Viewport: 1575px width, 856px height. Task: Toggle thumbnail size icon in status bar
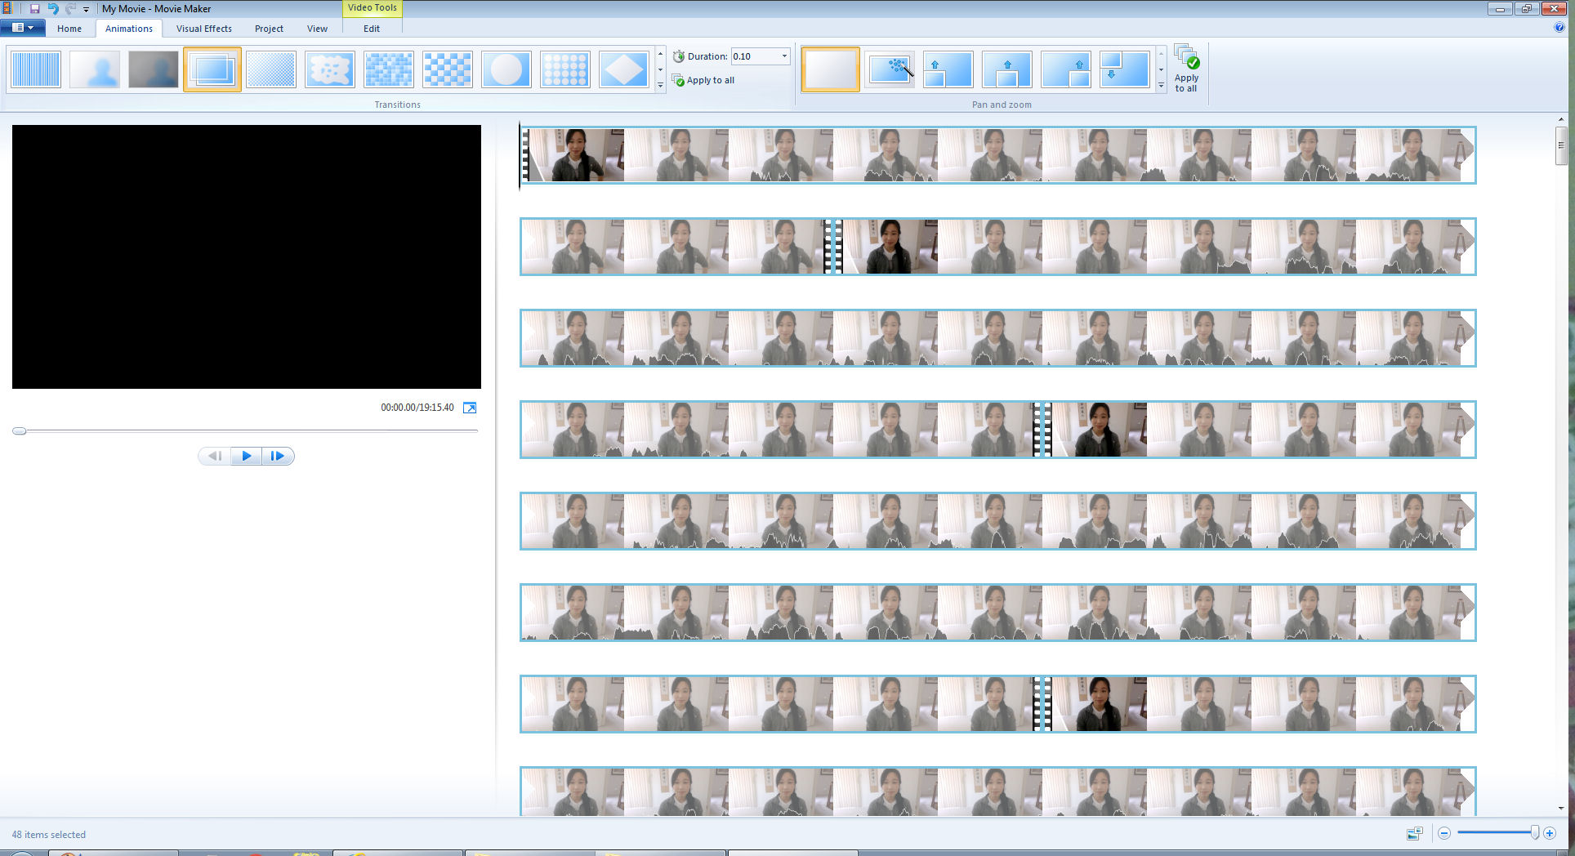pyautogui.click(x=1414, y=833)
